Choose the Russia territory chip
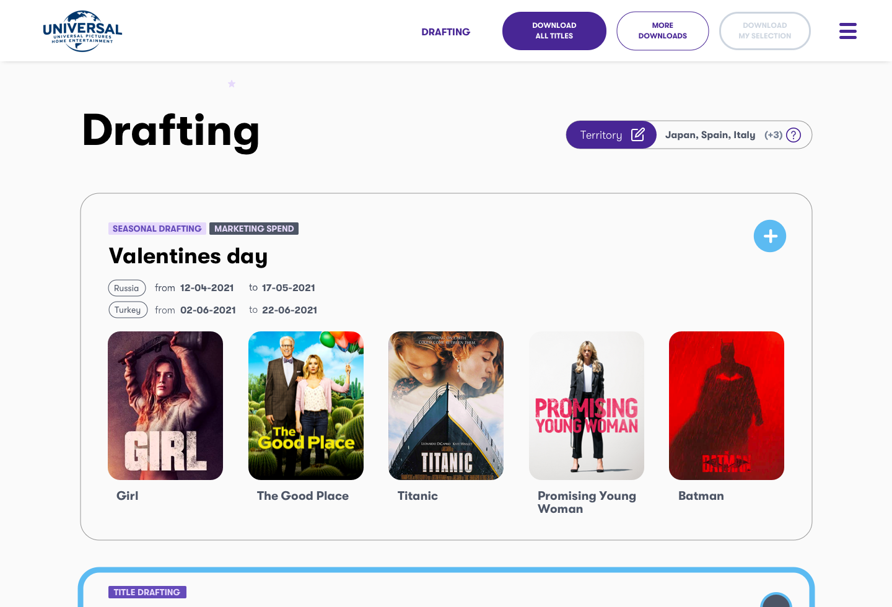The height and width of the screenshot is (607, 892). pos(127,288)
